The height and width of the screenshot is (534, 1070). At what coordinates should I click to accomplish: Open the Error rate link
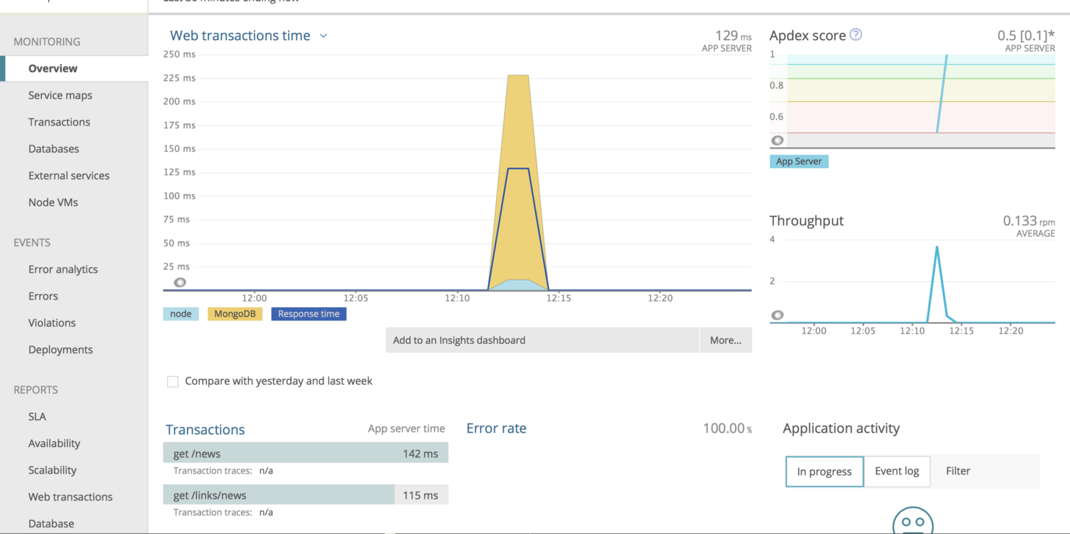(496, 428)
